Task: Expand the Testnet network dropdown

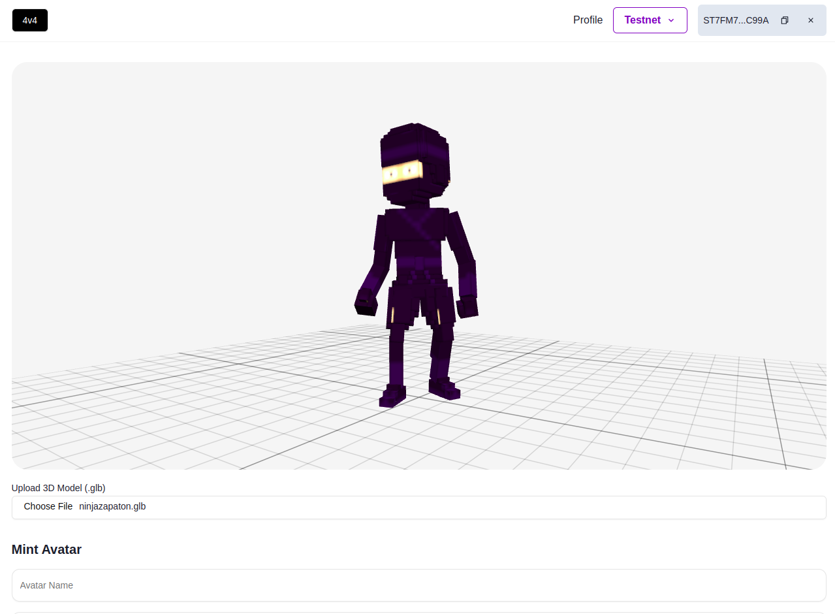Action: click(650, 20)
